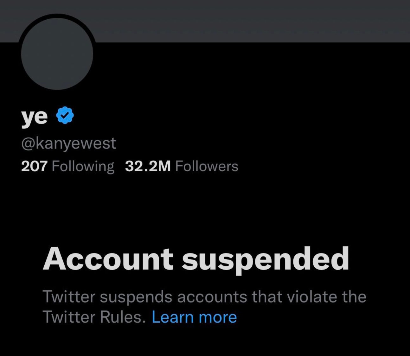Click the blue verified badge beside ye
This screenshot has height=356, width=410.
[x=65, y=116]
